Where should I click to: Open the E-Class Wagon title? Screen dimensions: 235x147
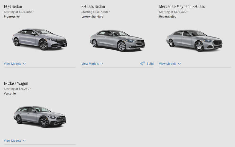point(16,83)
